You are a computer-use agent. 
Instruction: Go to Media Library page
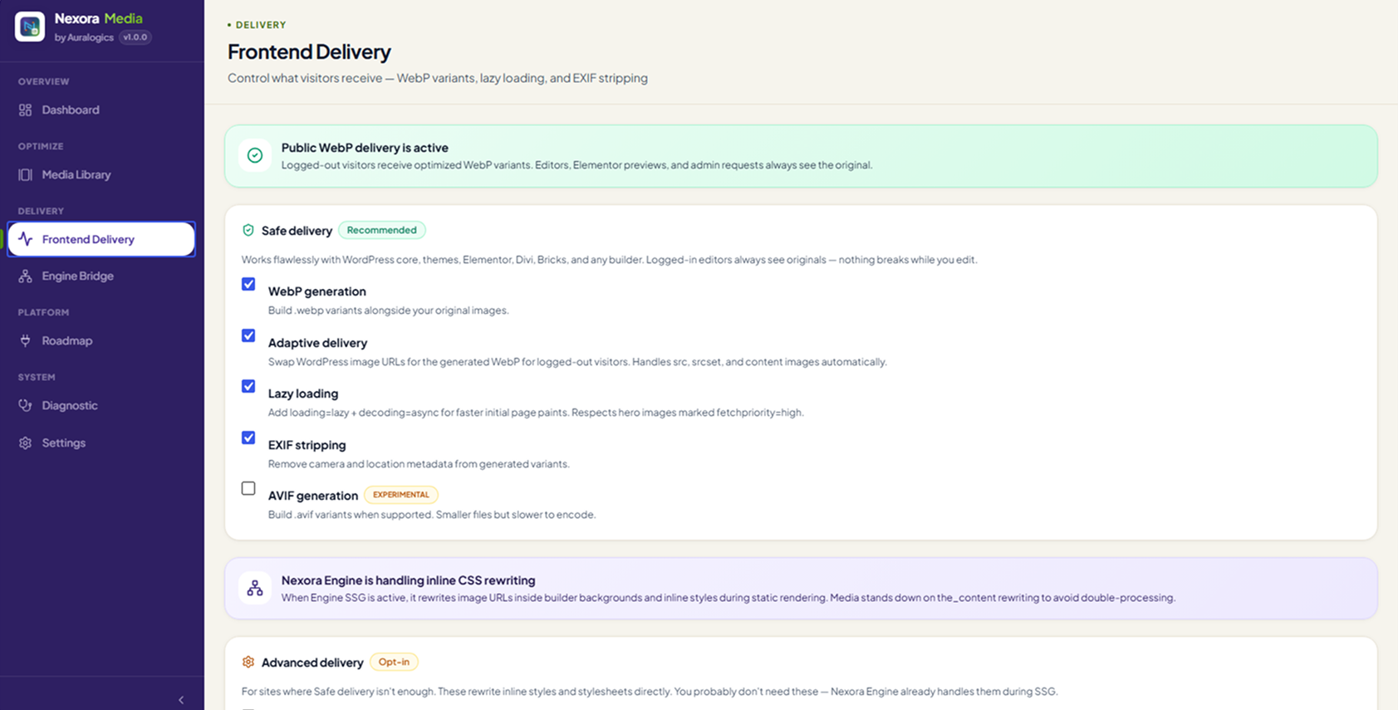point(101,174)
